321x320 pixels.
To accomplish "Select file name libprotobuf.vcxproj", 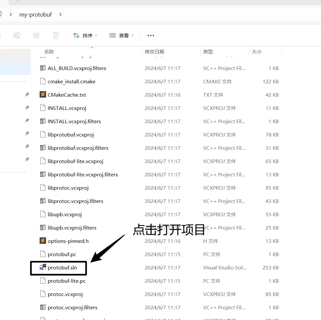I will pos(71,135).
